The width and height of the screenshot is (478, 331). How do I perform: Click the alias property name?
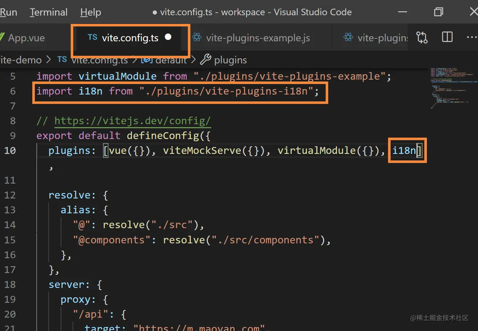point(75,210)
